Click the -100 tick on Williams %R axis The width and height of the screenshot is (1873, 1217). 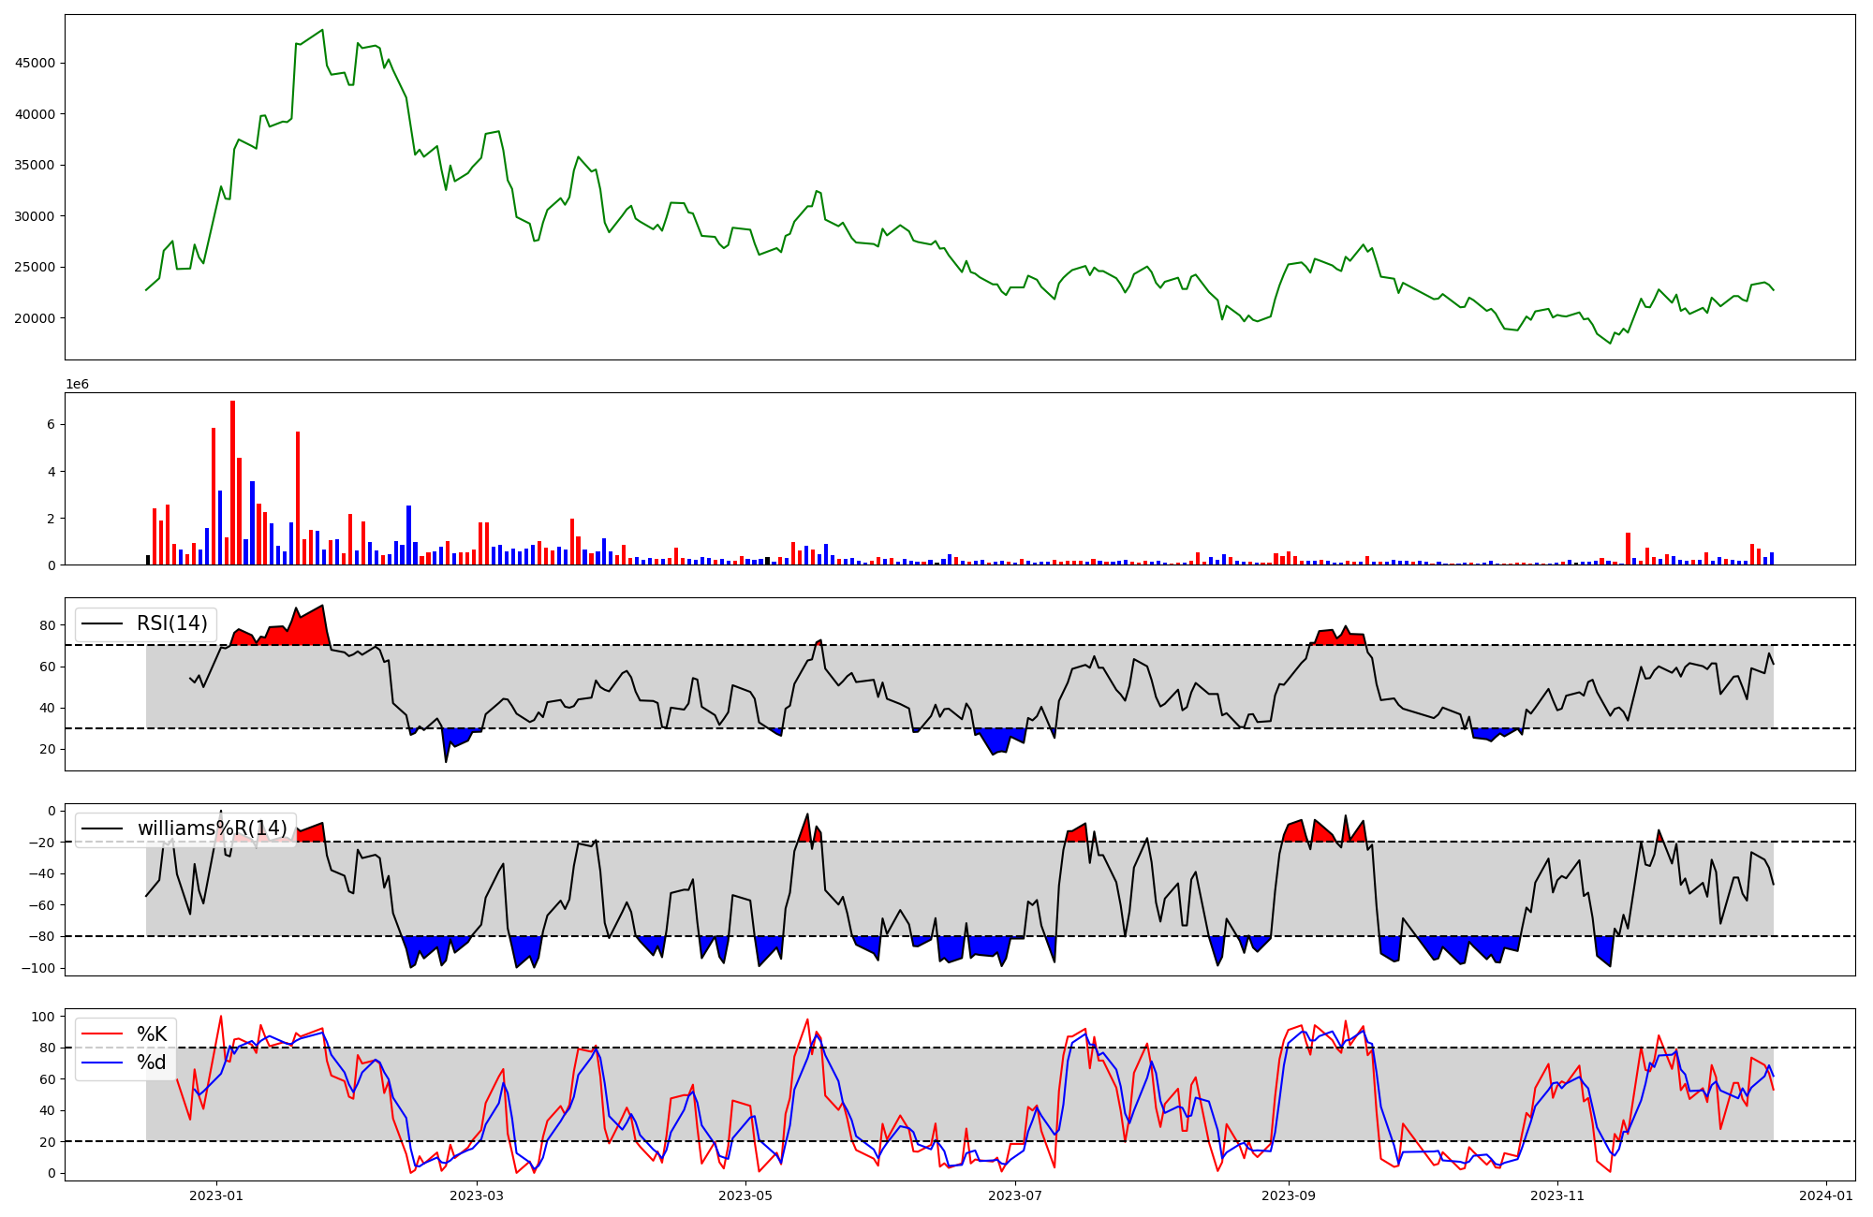click(x=37, y=968)
